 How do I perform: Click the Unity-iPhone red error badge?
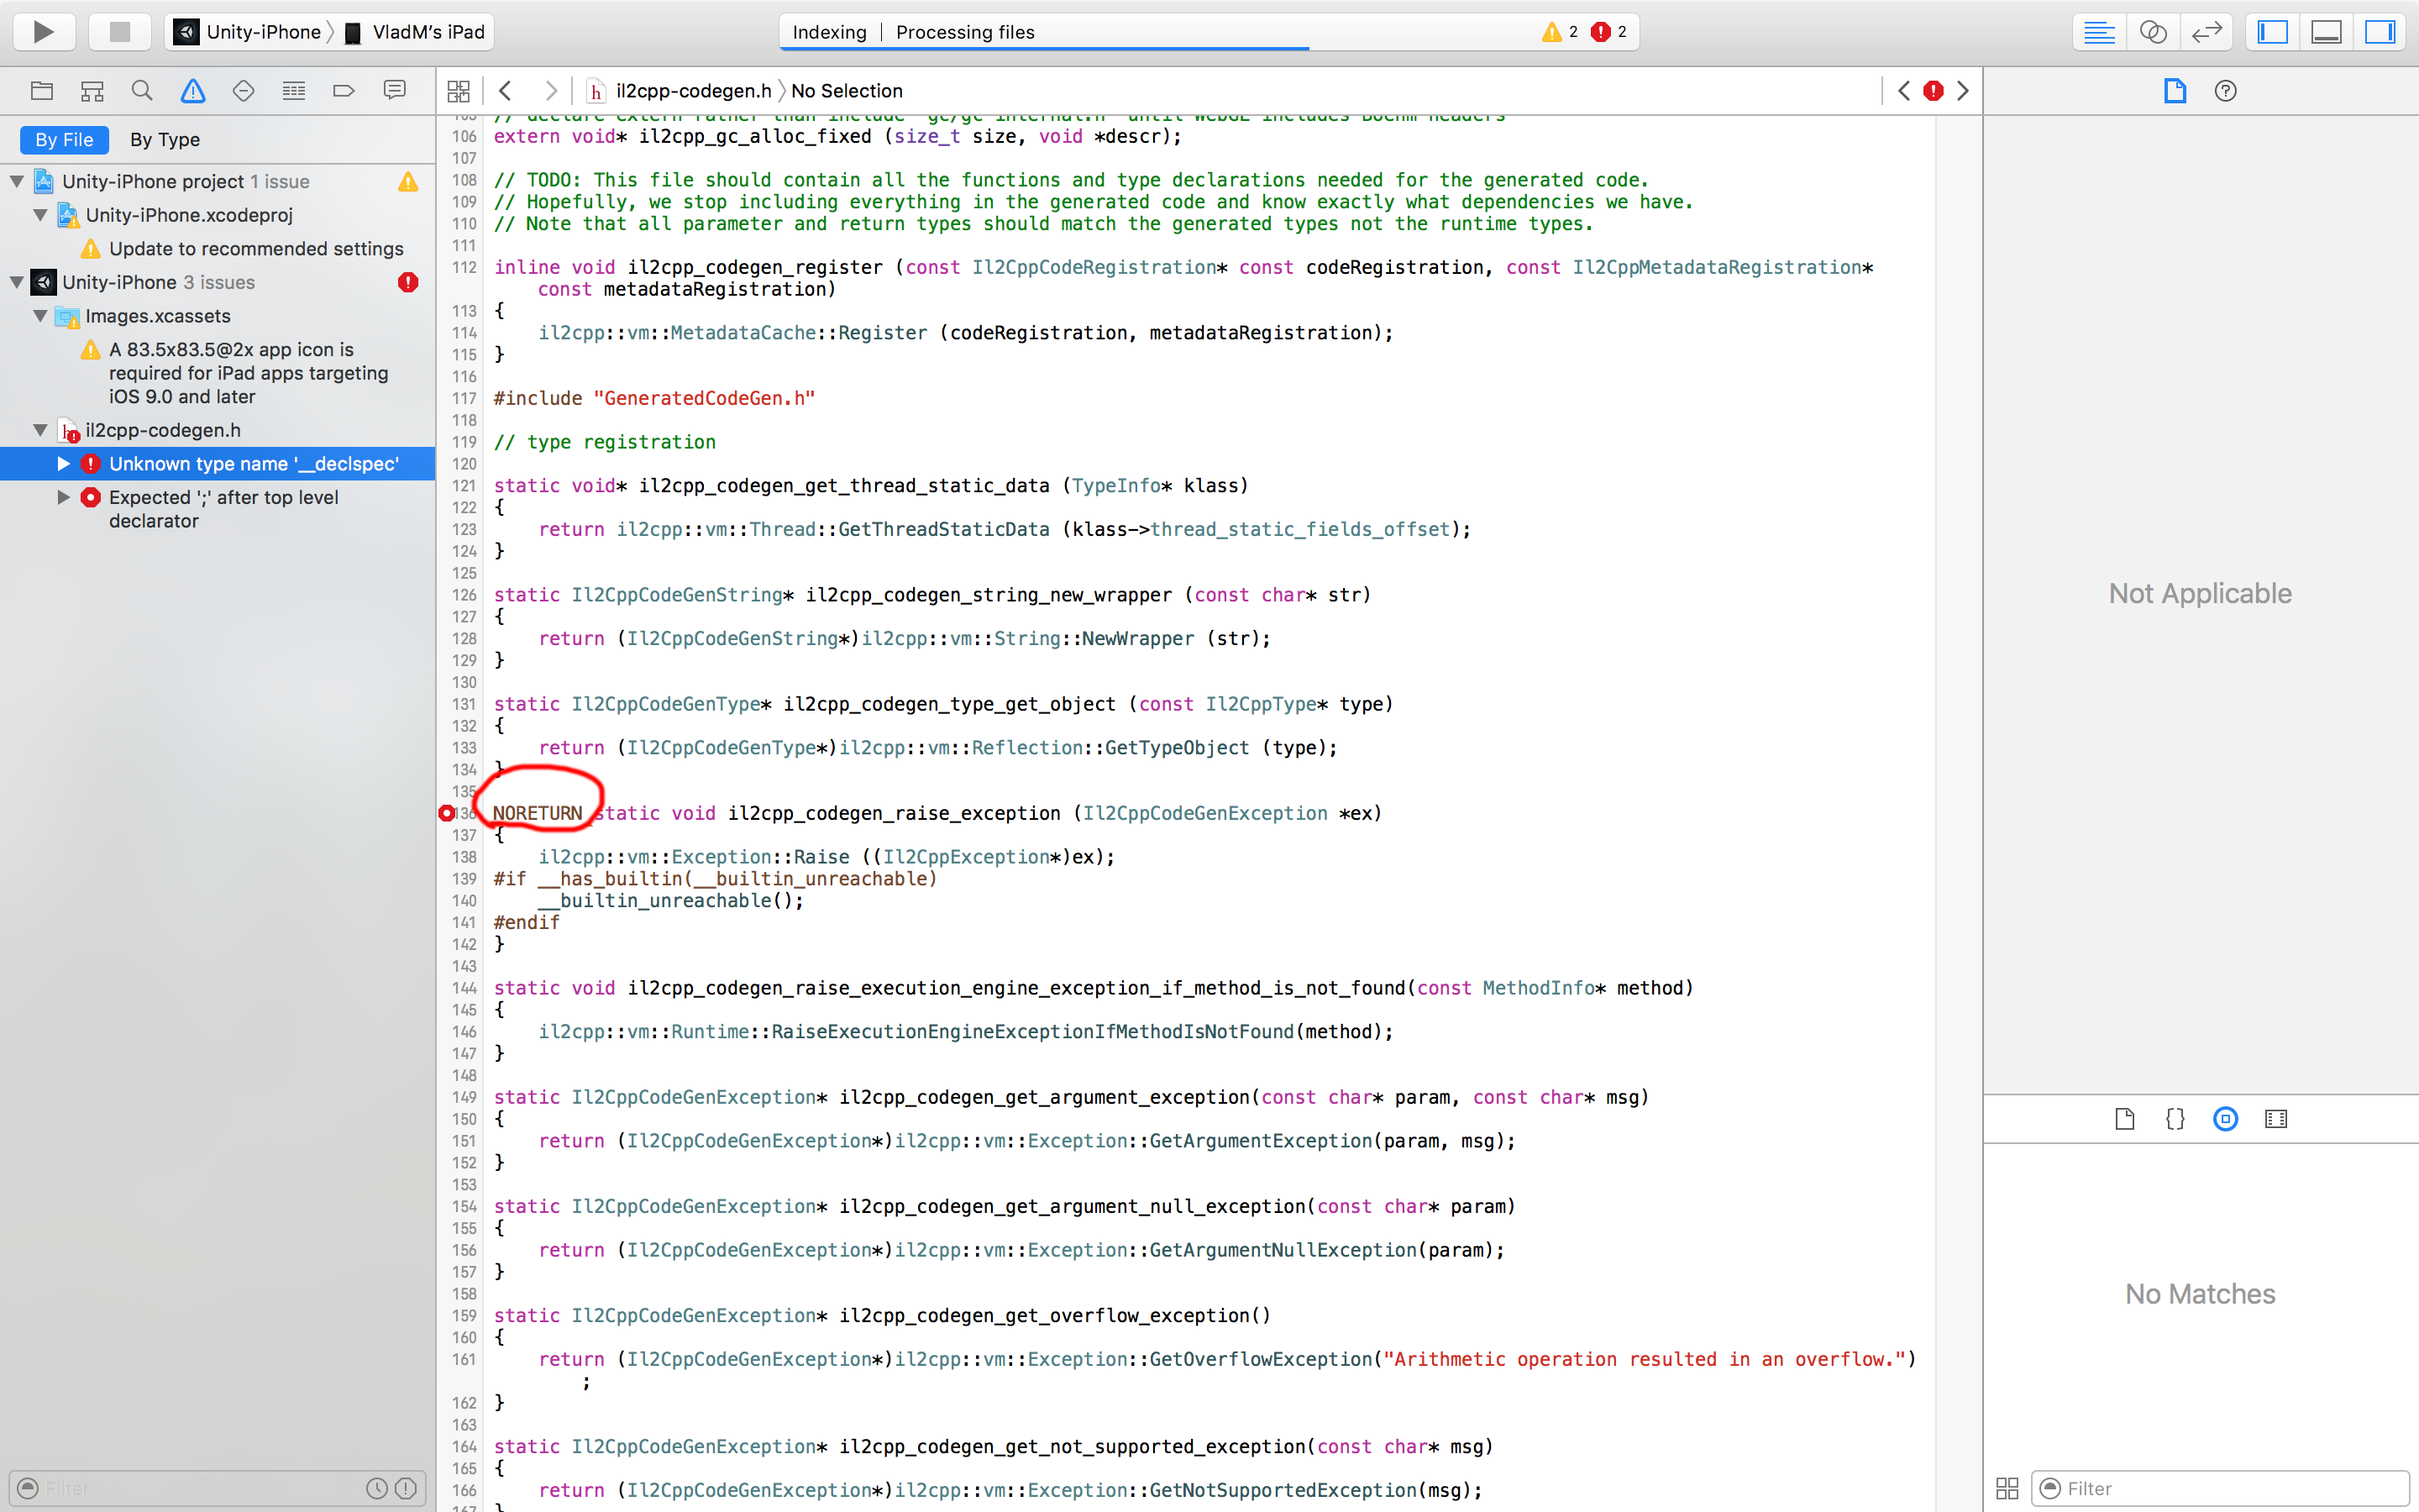[408, 283]
